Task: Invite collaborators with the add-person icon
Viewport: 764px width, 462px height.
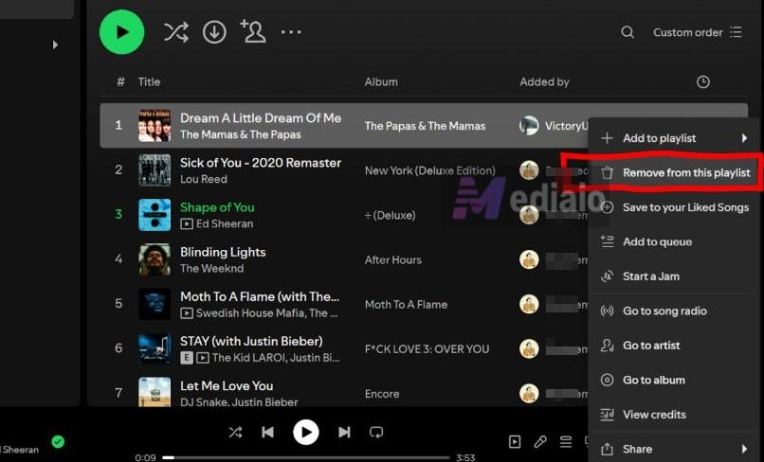Action: 252,32
